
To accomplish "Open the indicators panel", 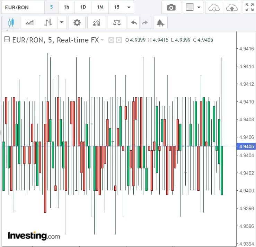I will [x=97, y=23].
